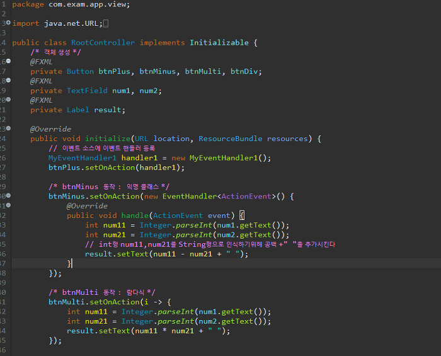
Task: Click the ResourceBundle parameter type
Action: click(231, 139)
